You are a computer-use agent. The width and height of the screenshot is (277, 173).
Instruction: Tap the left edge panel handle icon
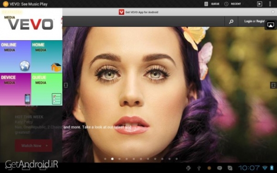(x=66, y=85)
